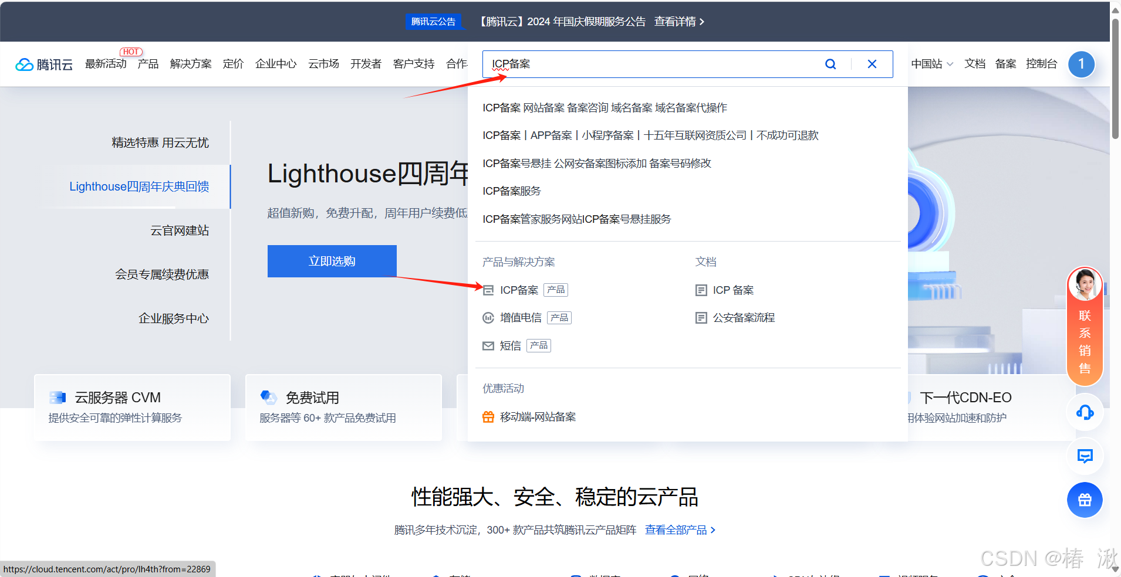Open the chat message floating icon

point(1085,456)
